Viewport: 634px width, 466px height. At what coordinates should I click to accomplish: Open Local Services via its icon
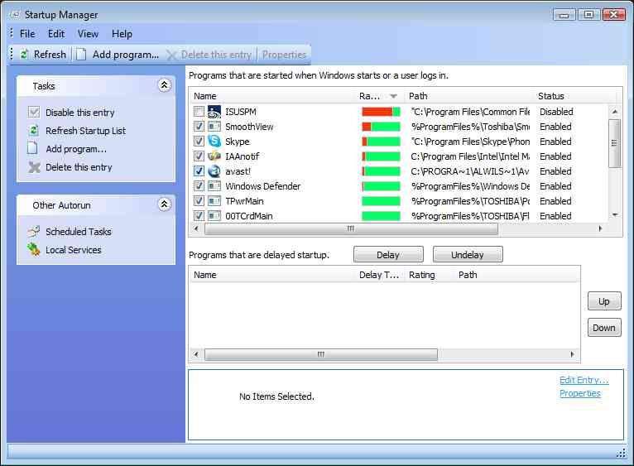point(34,250)
